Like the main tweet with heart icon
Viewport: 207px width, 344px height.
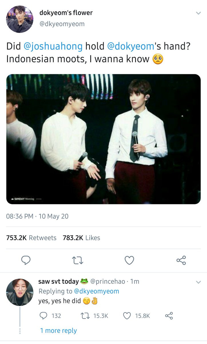pos(130,260)
